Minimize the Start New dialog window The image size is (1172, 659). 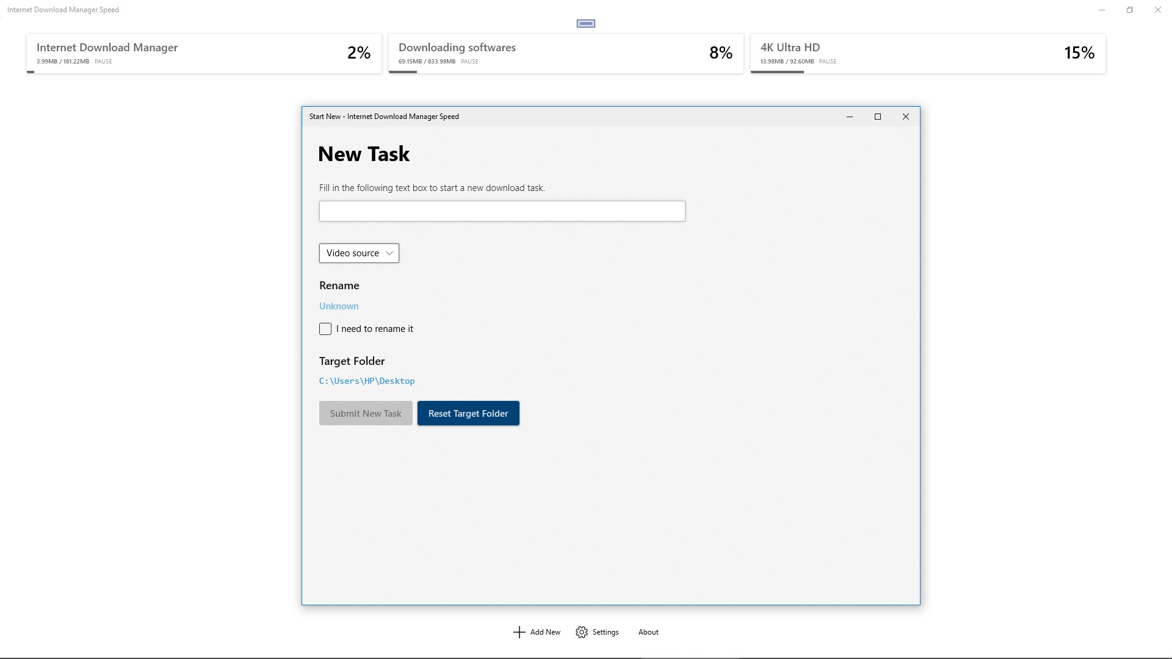click(850, 117)
